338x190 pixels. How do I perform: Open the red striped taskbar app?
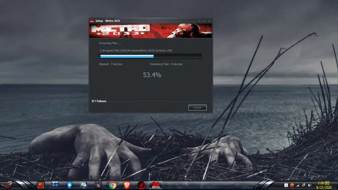pos(41,185)
